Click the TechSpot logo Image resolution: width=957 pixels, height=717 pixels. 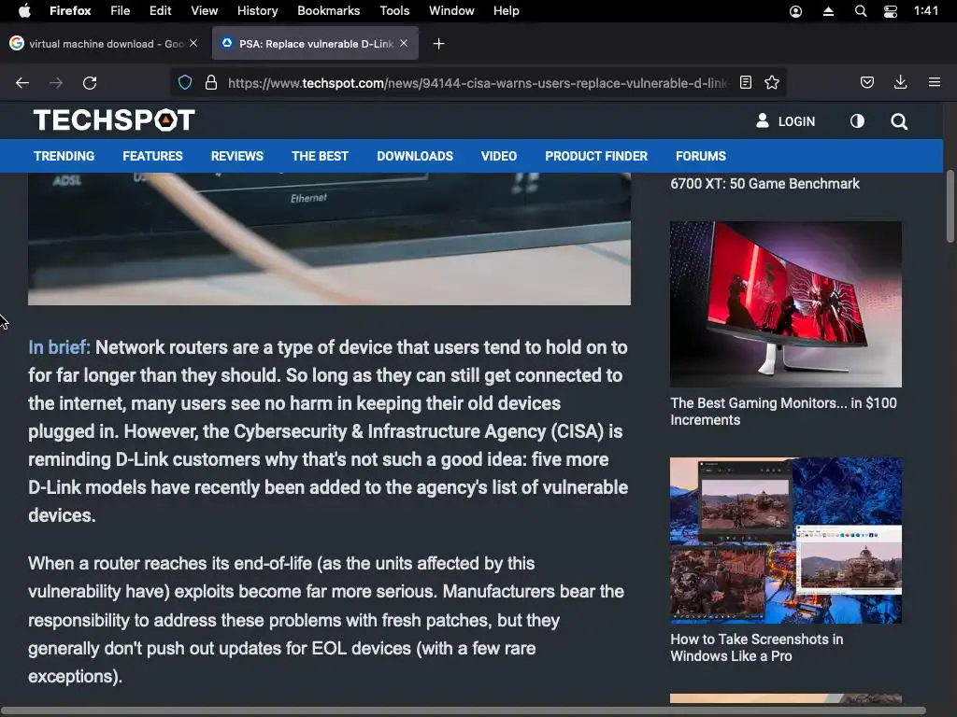(114, 120)
